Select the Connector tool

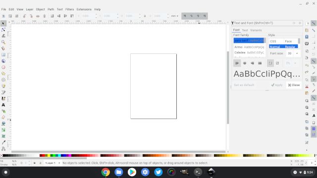point(3,149)
